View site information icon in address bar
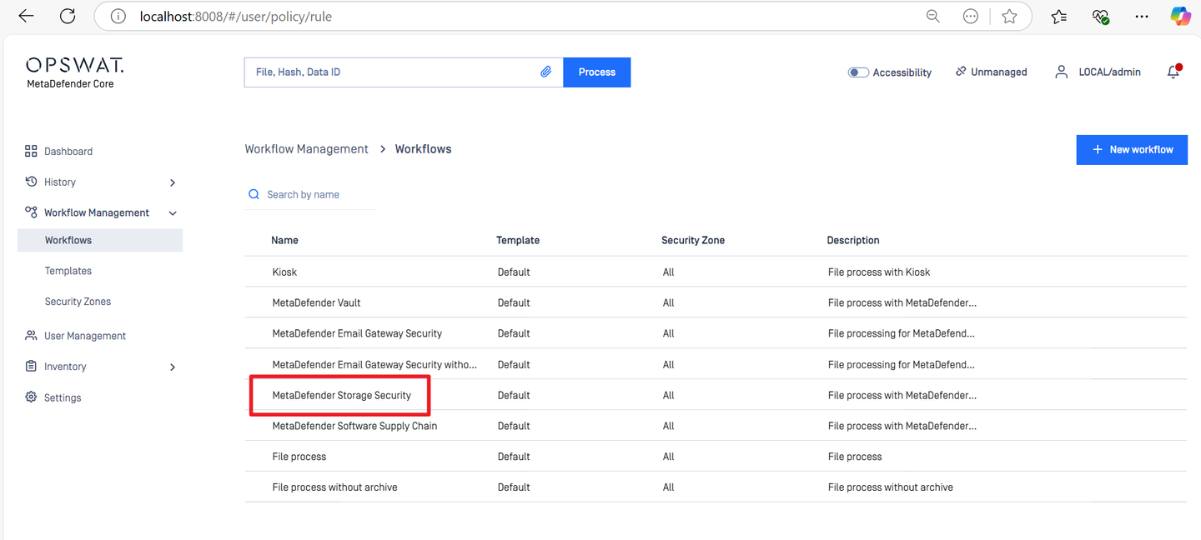Screen dimensions: 1201x540 (118, 16)
